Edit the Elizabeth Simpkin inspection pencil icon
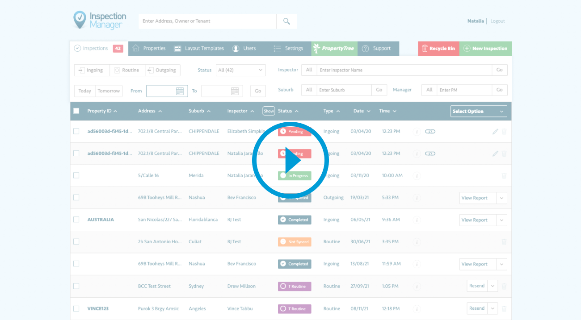This screenshot has height=320, width=581. pos(495,132)
